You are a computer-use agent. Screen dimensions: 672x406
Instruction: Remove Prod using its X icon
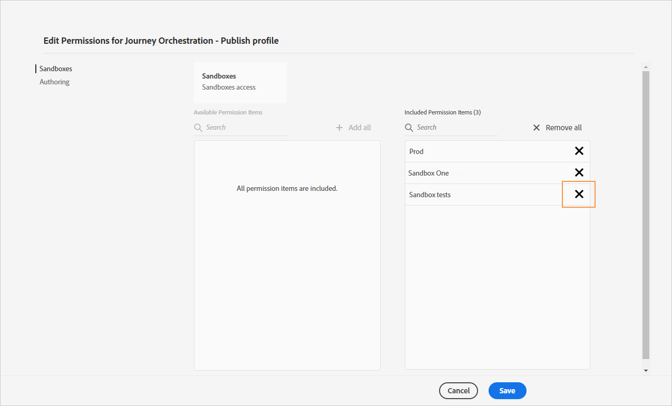point(579,151)
